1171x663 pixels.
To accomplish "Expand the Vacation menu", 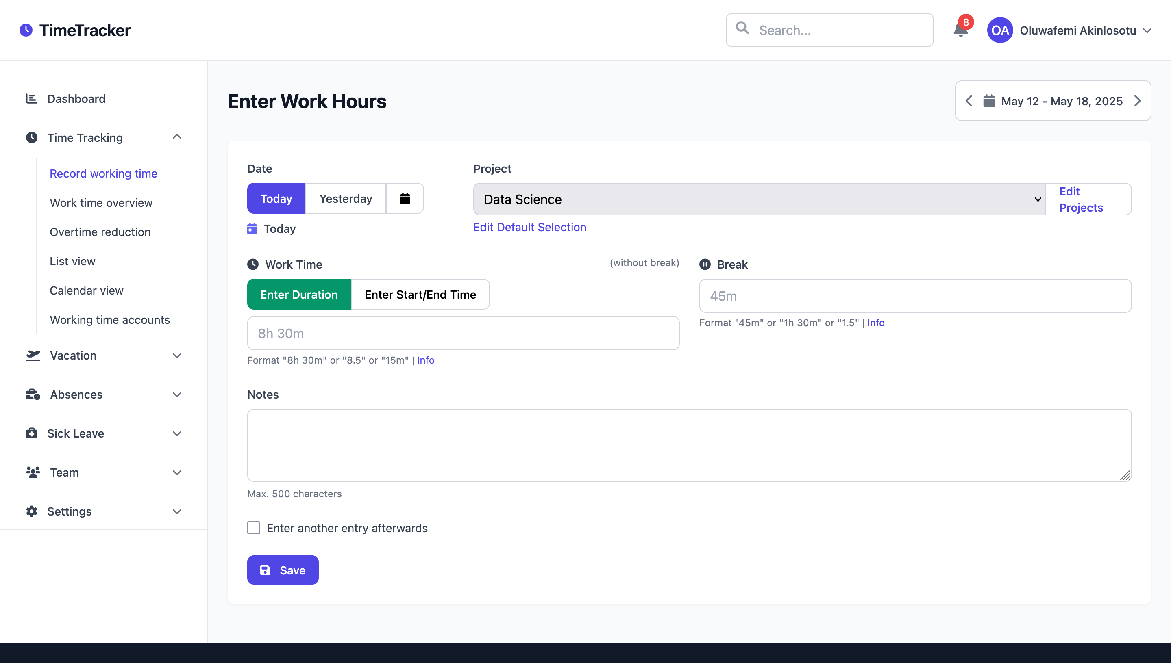I will (177, 355).
